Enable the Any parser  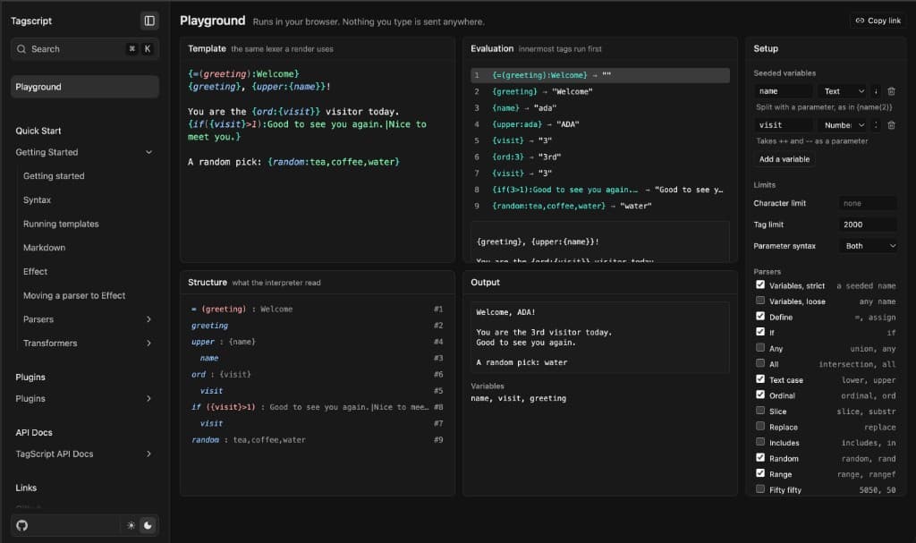(760, 347)
